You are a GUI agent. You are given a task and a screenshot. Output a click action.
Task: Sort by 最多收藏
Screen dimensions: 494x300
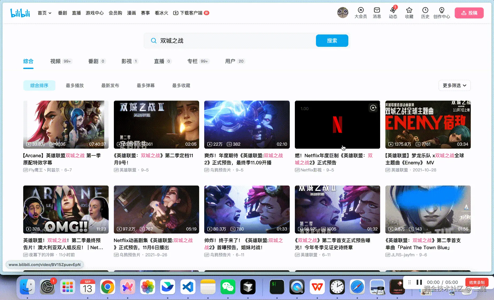181,85
